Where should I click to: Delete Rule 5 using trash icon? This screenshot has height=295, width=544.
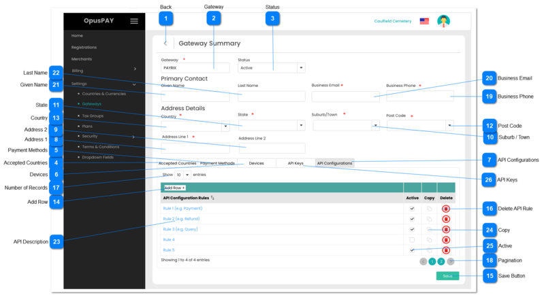click(446, 250)
